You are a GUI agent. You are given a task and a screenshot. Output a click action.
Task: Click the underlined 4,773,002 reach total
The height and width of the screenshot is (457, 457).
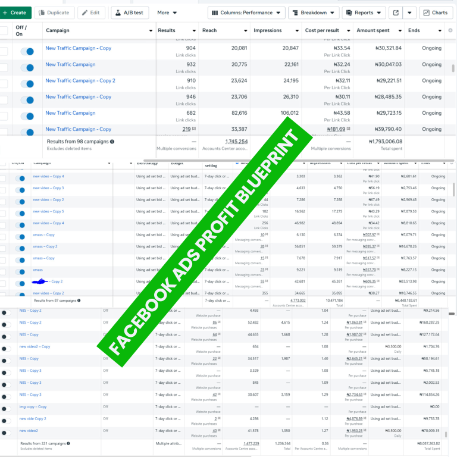coord(298,301)
